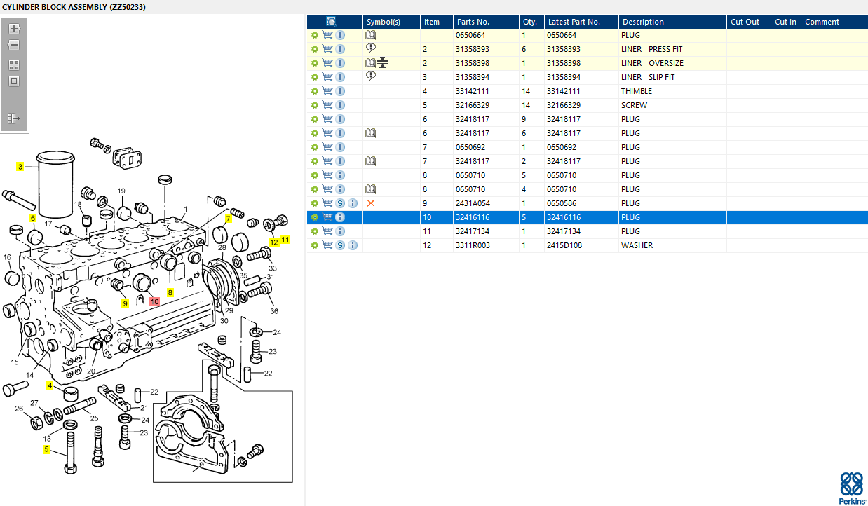Screen dimensions: 868x506
Task: Select yellow callout 5 on the diagram
Action: [x=46, y=449]
